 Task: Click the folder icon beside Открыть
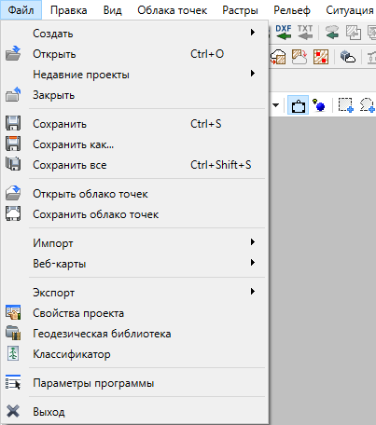coord(13,54)
